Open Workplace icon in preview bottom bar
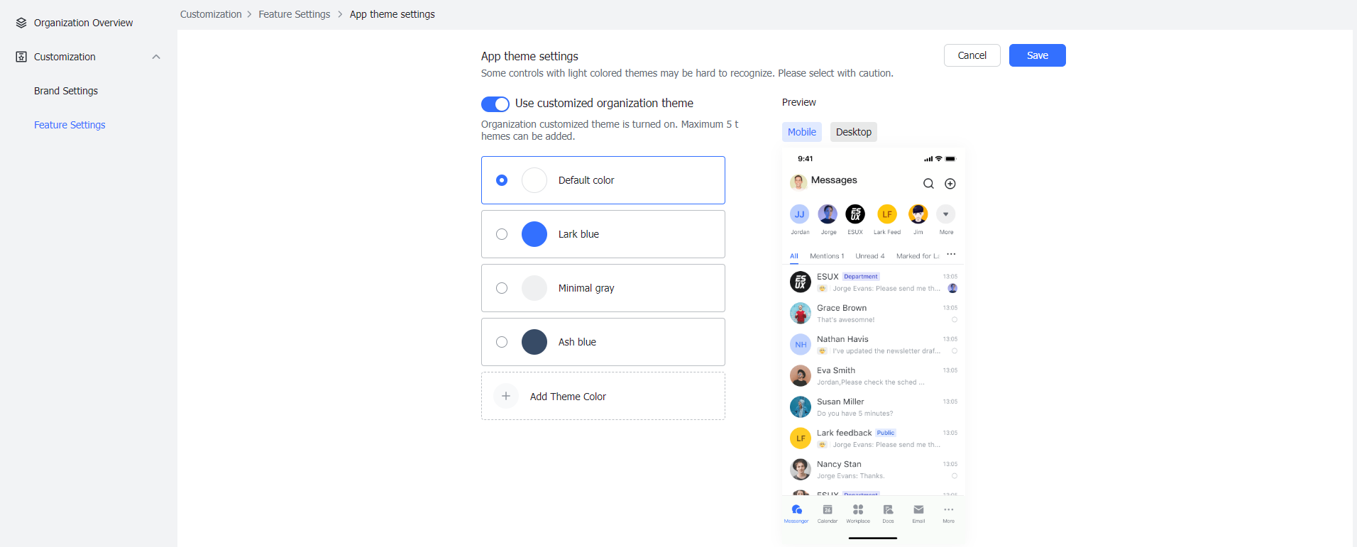 pos(858,509)
